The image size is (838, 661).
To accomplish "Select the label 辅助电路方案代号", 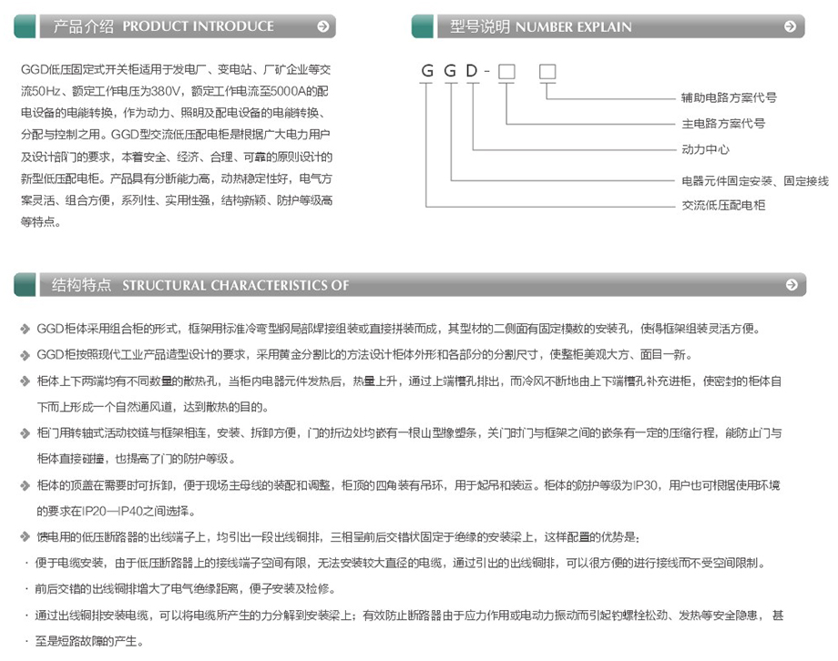I will pos(729,97).
